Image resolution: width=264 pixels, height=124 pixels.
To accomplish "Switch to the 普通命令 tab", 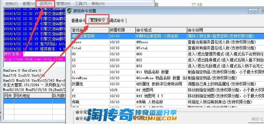I will [x=79, y=21].
